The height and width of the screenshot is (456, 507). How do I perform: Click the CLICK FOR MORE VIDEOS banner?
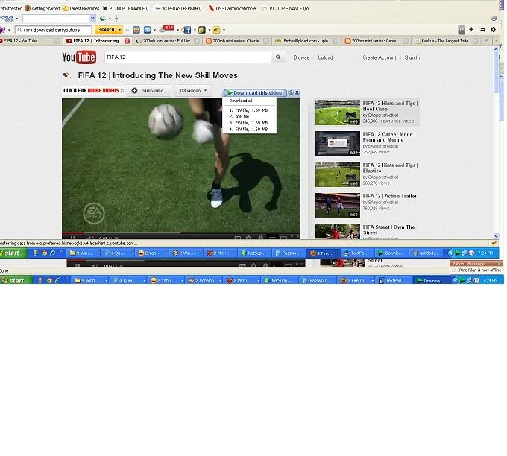[94, 90]
